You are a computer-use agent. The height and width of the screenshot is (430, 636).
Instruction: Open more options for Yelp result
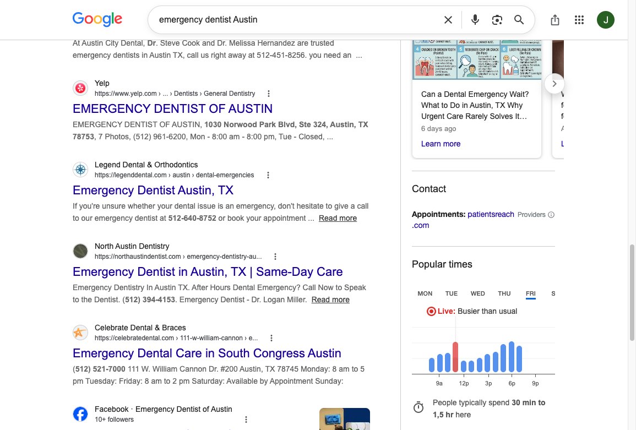click(269, 94)
